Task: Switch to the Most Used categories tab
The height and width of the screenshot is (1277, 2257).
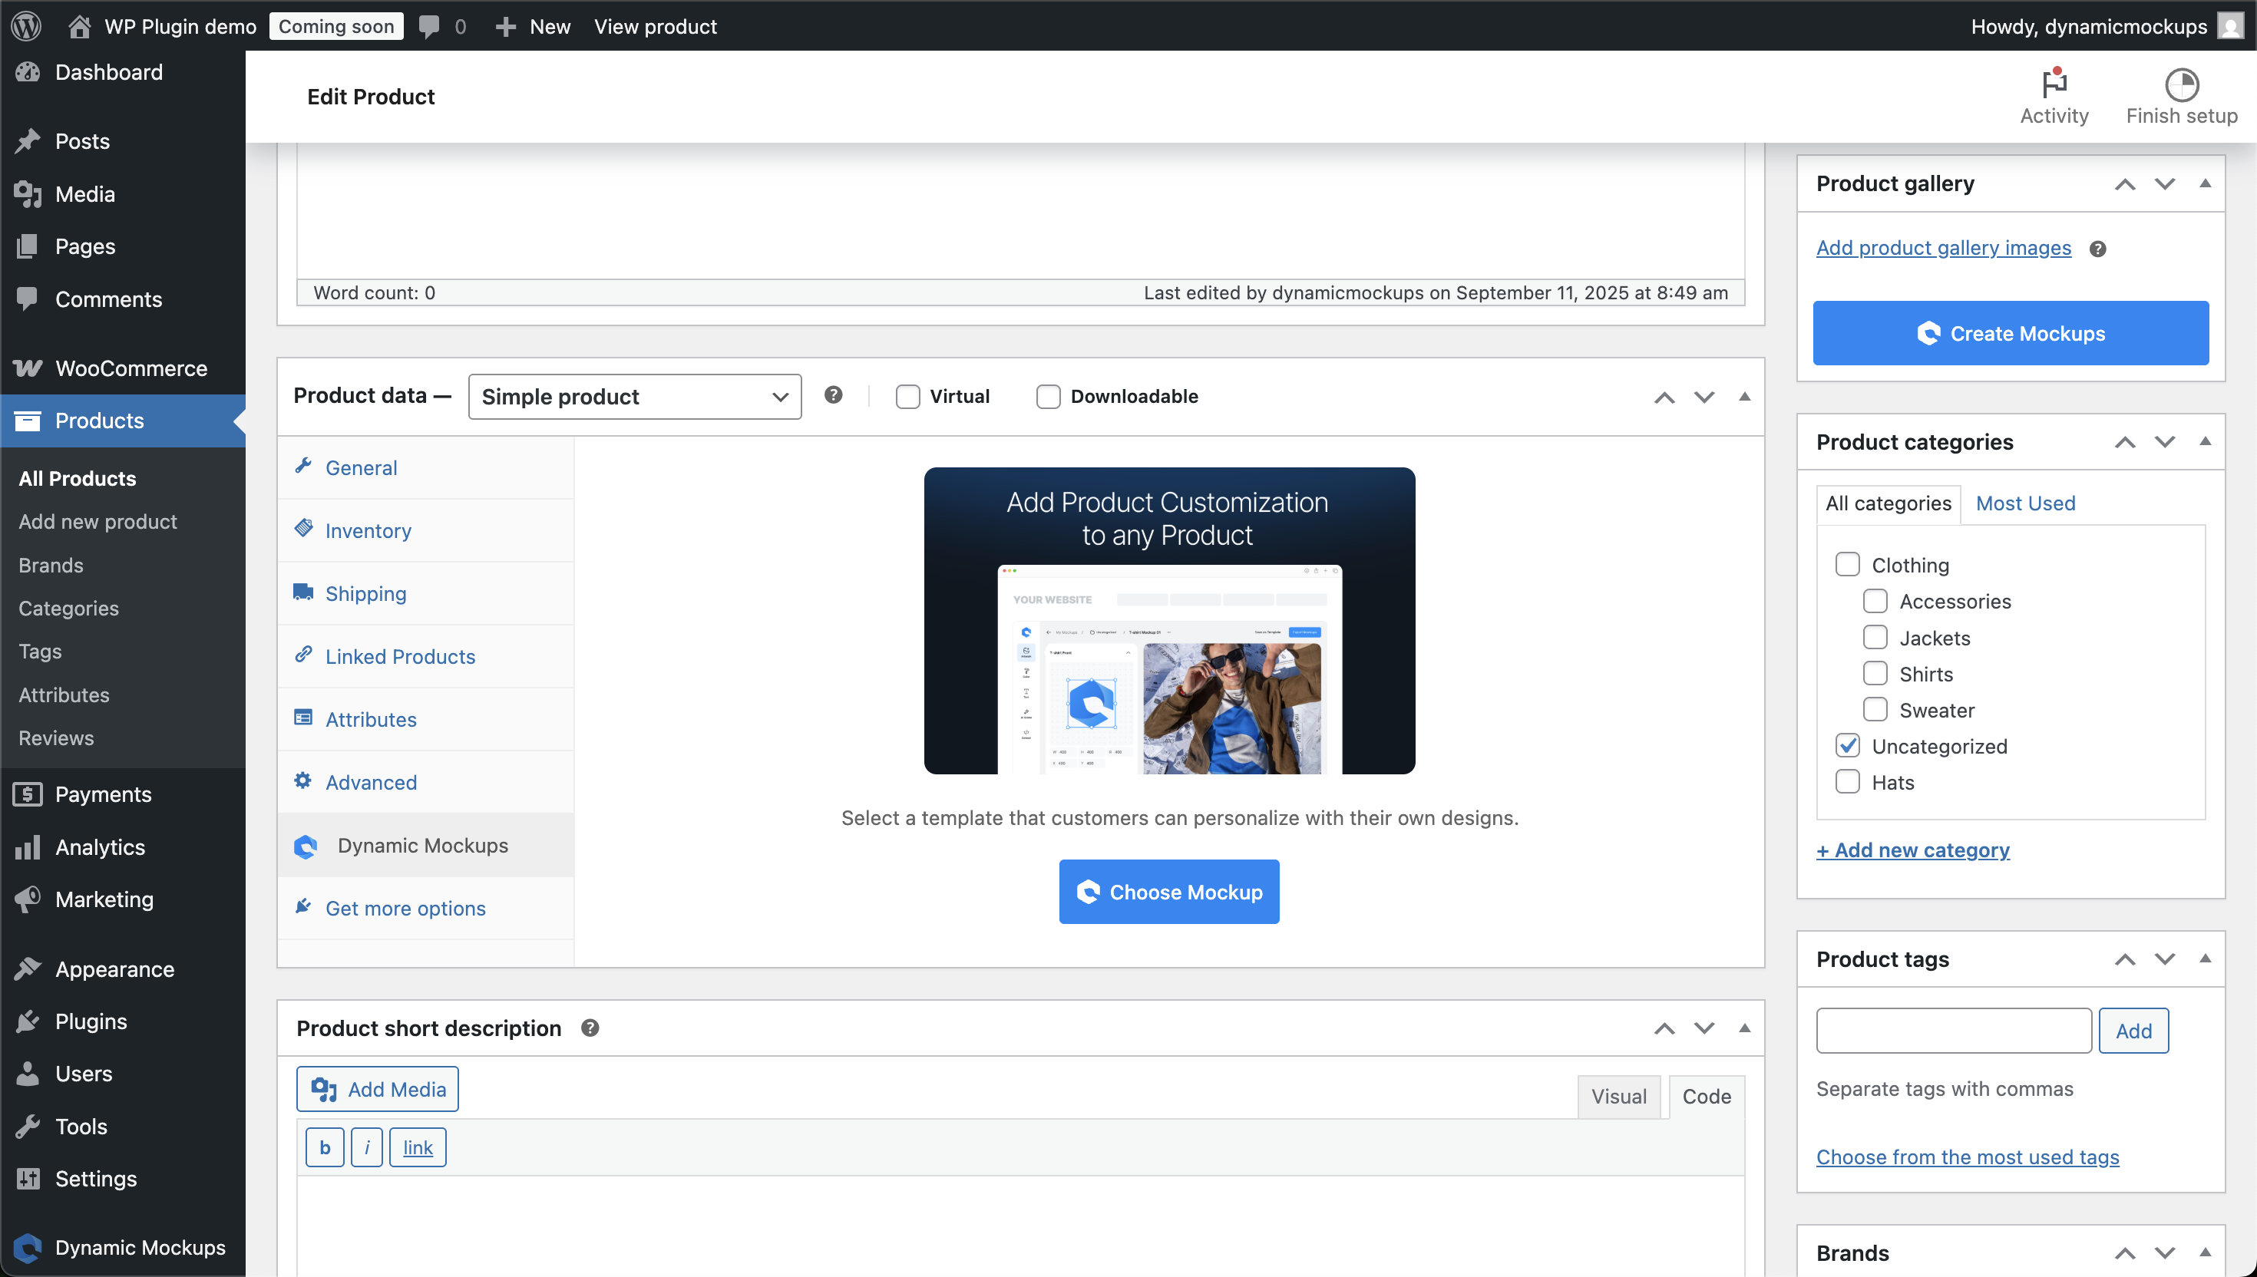Action: coord(2025,503)
